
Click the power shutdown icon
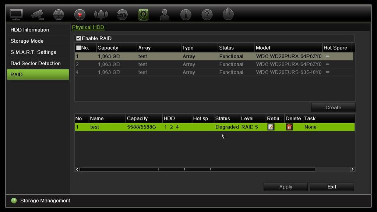click(x=228, y=14)
